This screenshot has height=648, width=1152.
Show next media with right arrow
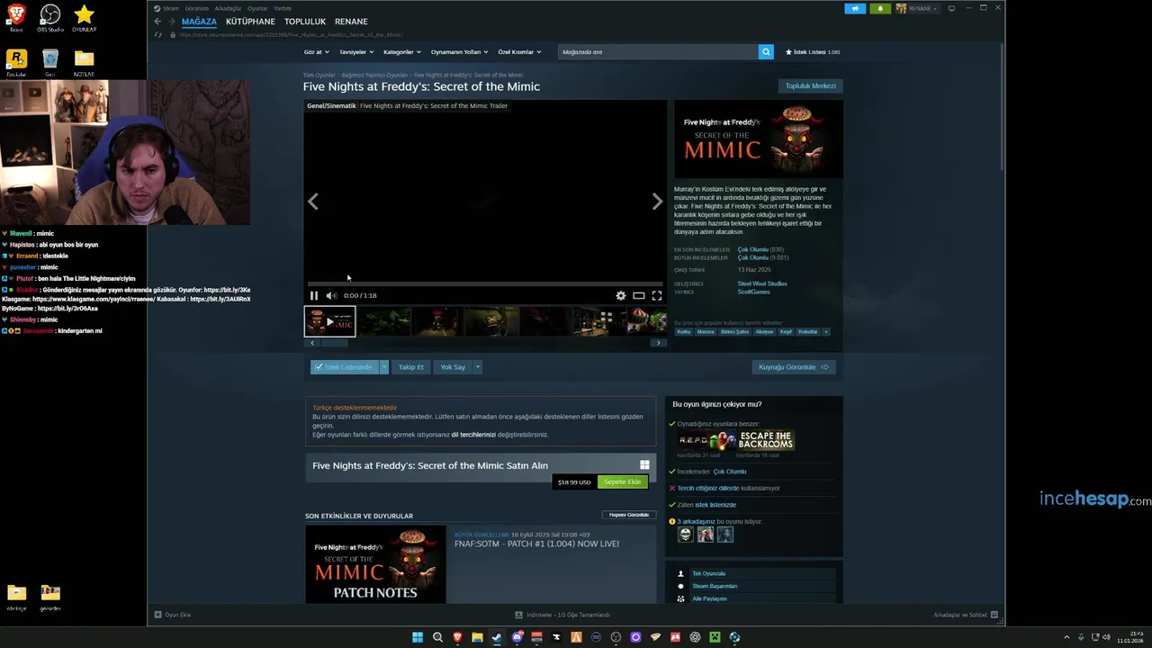(657, 202)
